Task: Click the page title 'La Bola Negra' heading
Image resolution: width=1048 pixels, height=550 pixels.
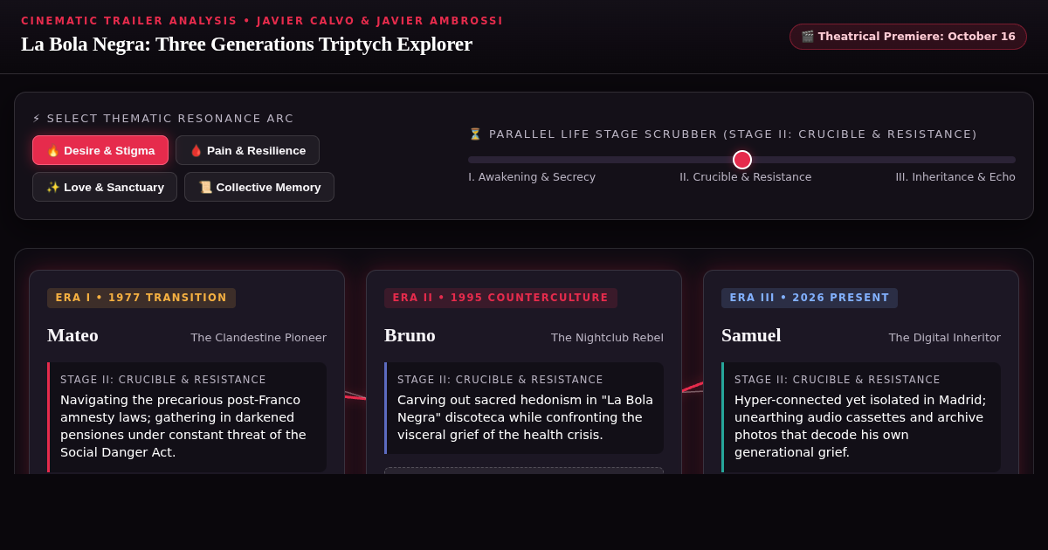Action: 246,44
